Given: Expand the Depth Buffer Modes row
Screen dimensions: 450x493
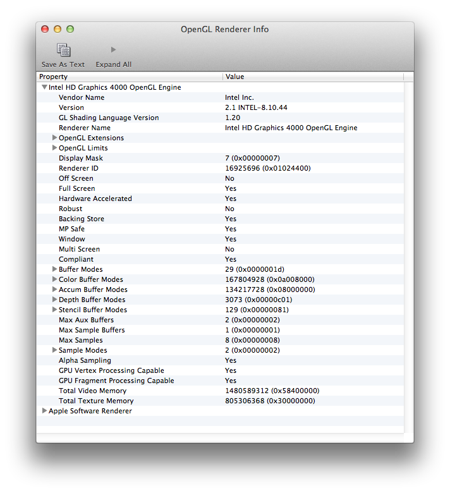Looking at the screenshot, I should (x=54, y=299).
